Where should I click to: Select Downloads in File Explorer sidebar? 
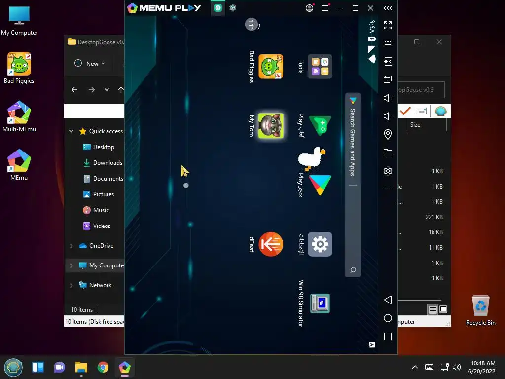(x=103, y=163)
